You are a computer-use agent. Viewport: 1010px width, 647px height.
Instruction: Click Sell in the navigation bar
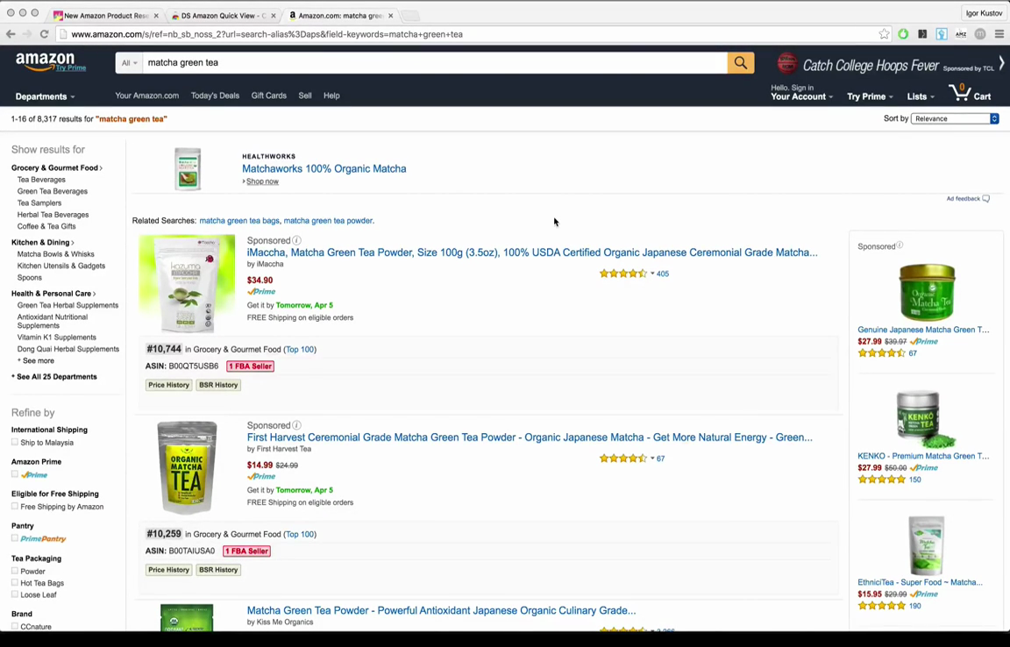305,96
